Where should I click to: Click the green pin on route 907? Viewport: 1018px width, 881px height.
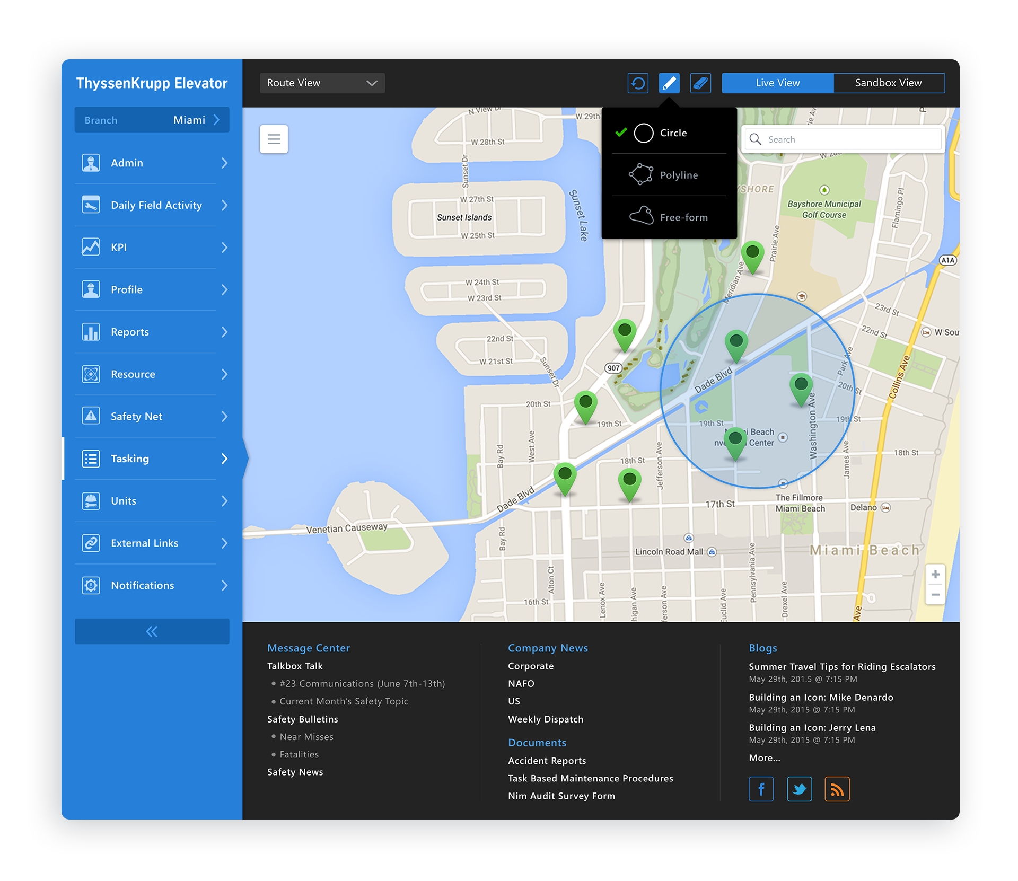point(625,336)
